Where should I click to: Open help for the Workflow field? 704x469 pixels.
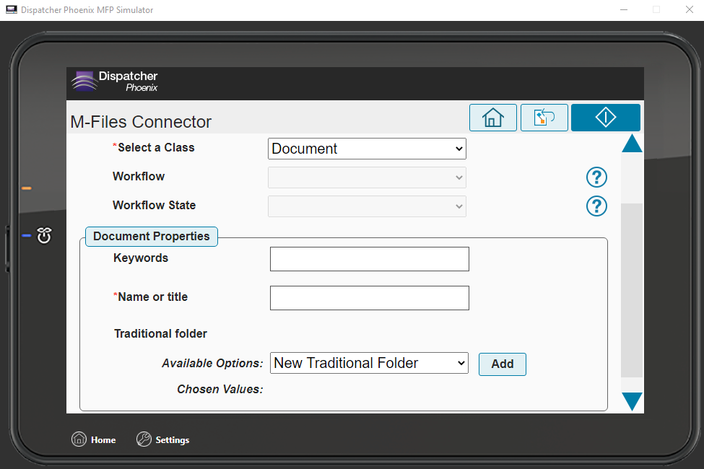click(596, 177)
